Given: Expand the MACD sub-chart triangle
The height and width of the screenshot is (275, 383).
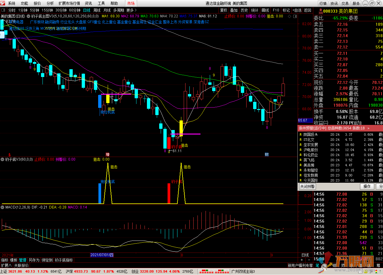Looking at the screenshot, I should (2, 207).
